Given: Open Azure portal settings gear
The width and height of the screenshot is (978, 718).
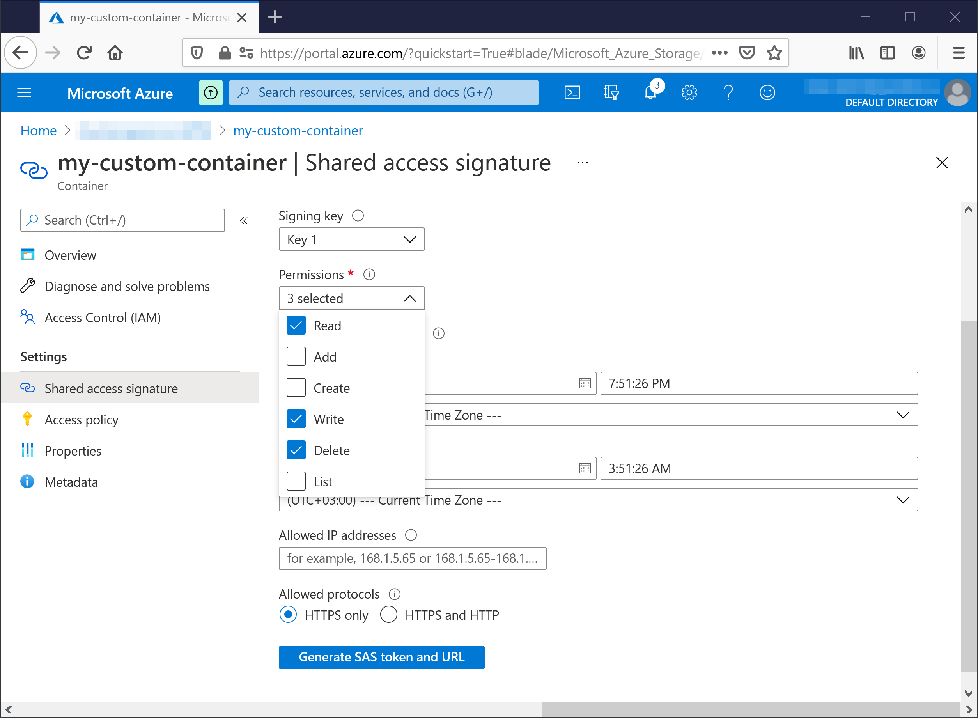Looking at the screenshot, I should [689, 92].
